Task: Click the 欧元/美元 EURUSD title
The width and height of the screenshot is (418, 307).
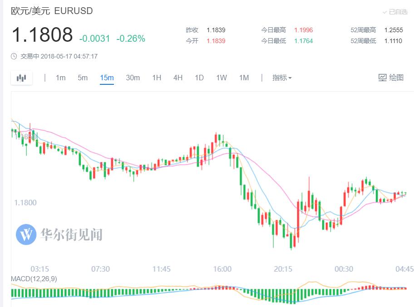Action: coord(52,11)
